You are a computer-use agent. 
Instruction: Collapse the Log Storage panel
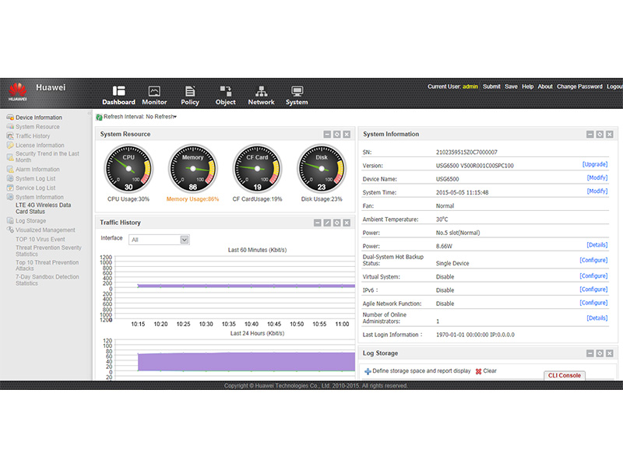[590, 353]
